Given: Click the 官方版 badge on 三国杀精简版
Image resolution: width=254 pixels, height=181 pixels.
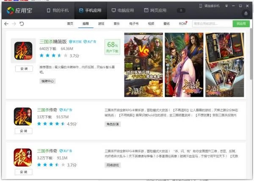Looking at the screenshot, I should (x=75, y=42).
